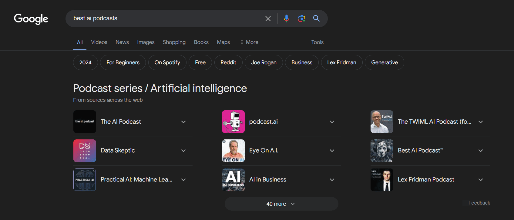The image size is (514, 220).
Task: Open Practical AI: Machine Lea... title
Action: pos(136,179)
